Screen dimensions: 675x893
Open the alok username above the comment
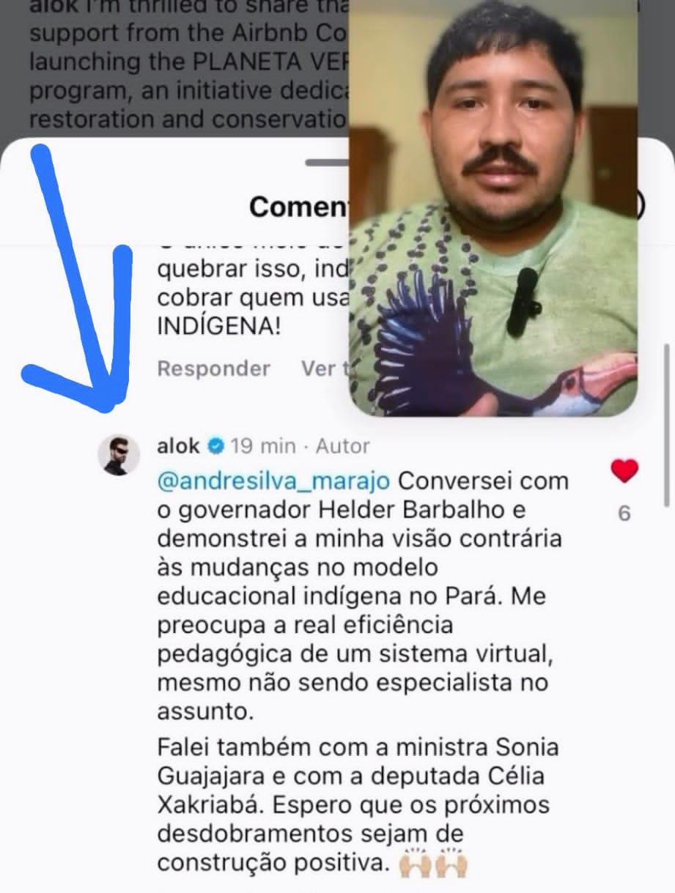tap(178, 445)
